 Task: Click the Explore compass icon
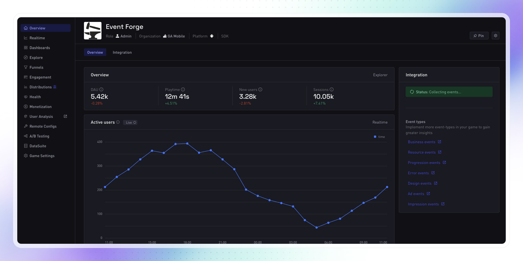click(26, 57)
